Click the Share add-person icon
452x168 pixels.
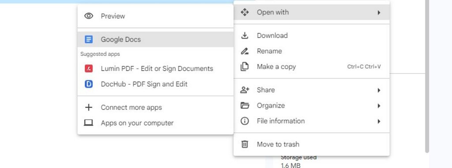(x=245, y=90)
